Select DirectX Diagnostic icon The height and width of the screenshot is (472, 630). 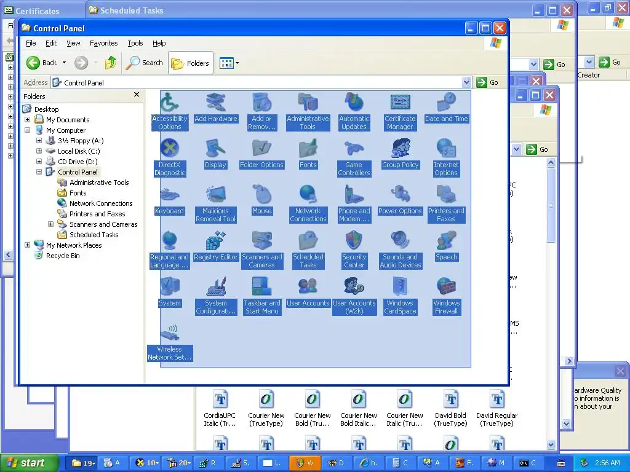170,158
